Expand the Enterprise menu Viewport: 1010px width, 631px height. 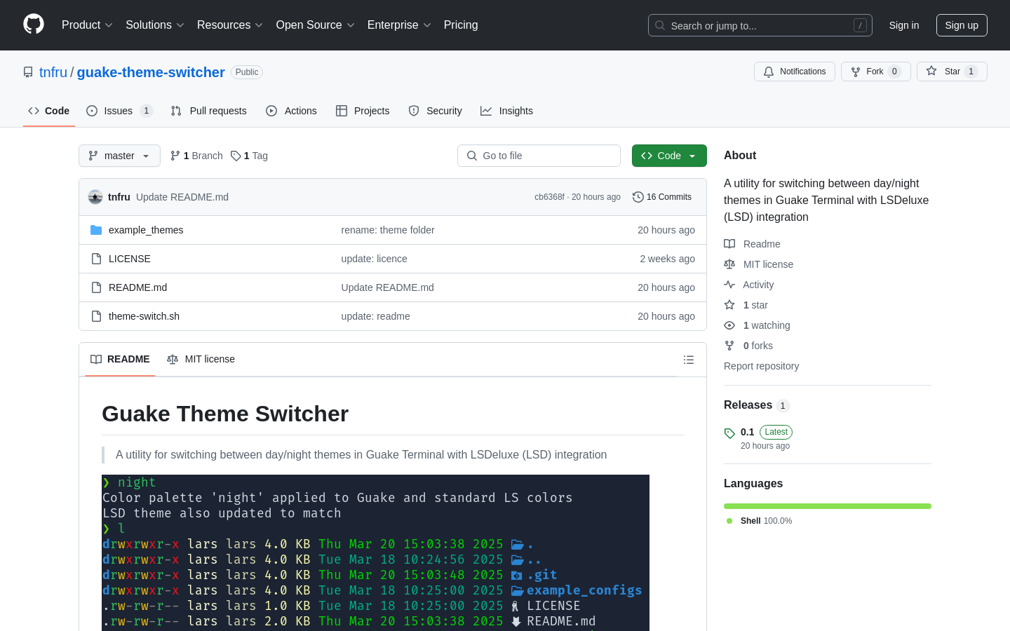tap(399, 25)
